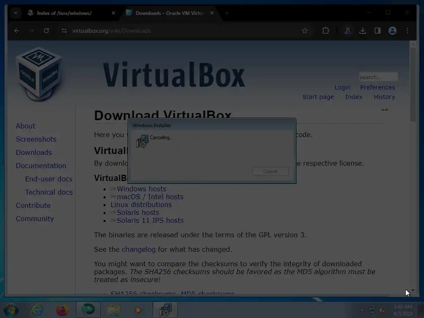This screenshot has height=318, width=424.
Task: Open the site information icon in address bar
Action: pos(64,31)
